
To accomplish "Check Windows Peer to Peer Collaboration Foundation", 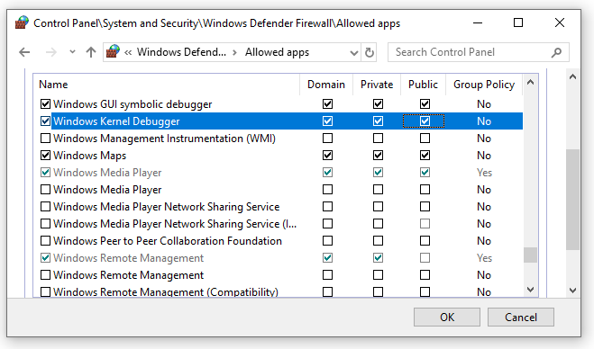I will [45, 240].
